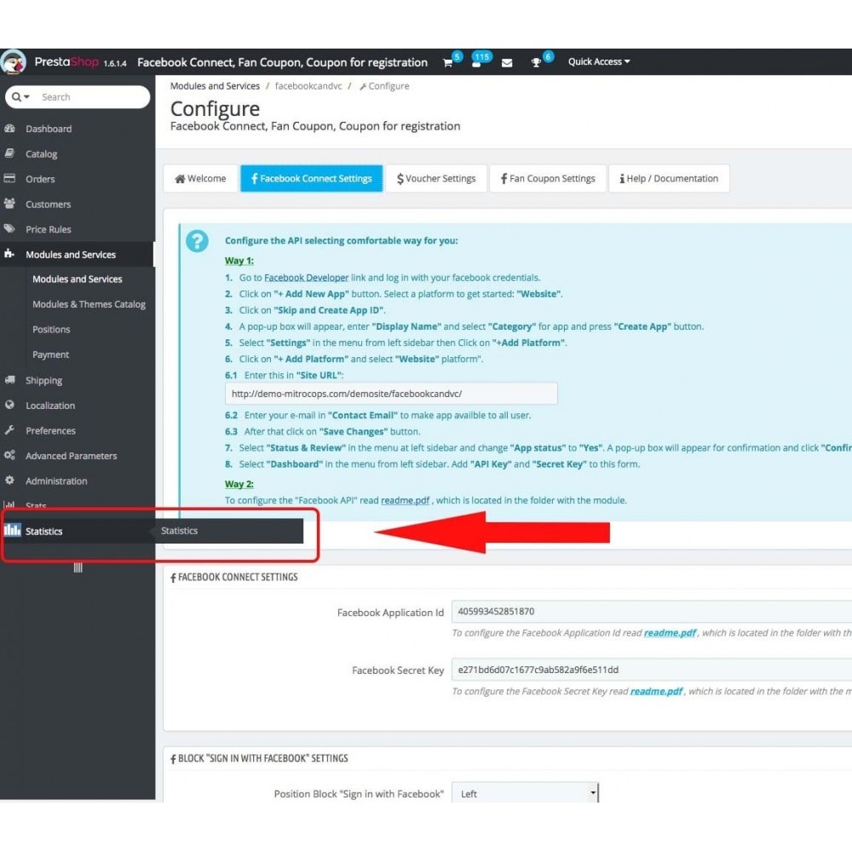The width and height of the screenshot is (852, 852).
Task: Follow the Facebook Developer link
Action: tap(306, 278)
